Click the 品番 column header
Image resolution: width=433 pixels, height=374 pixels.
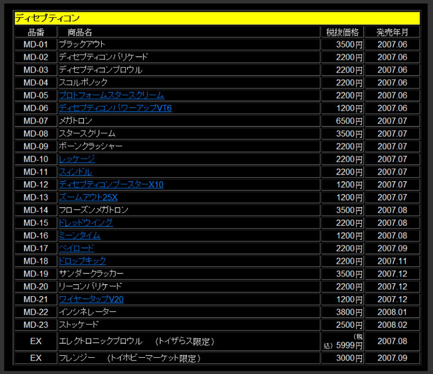pos(36,32)
